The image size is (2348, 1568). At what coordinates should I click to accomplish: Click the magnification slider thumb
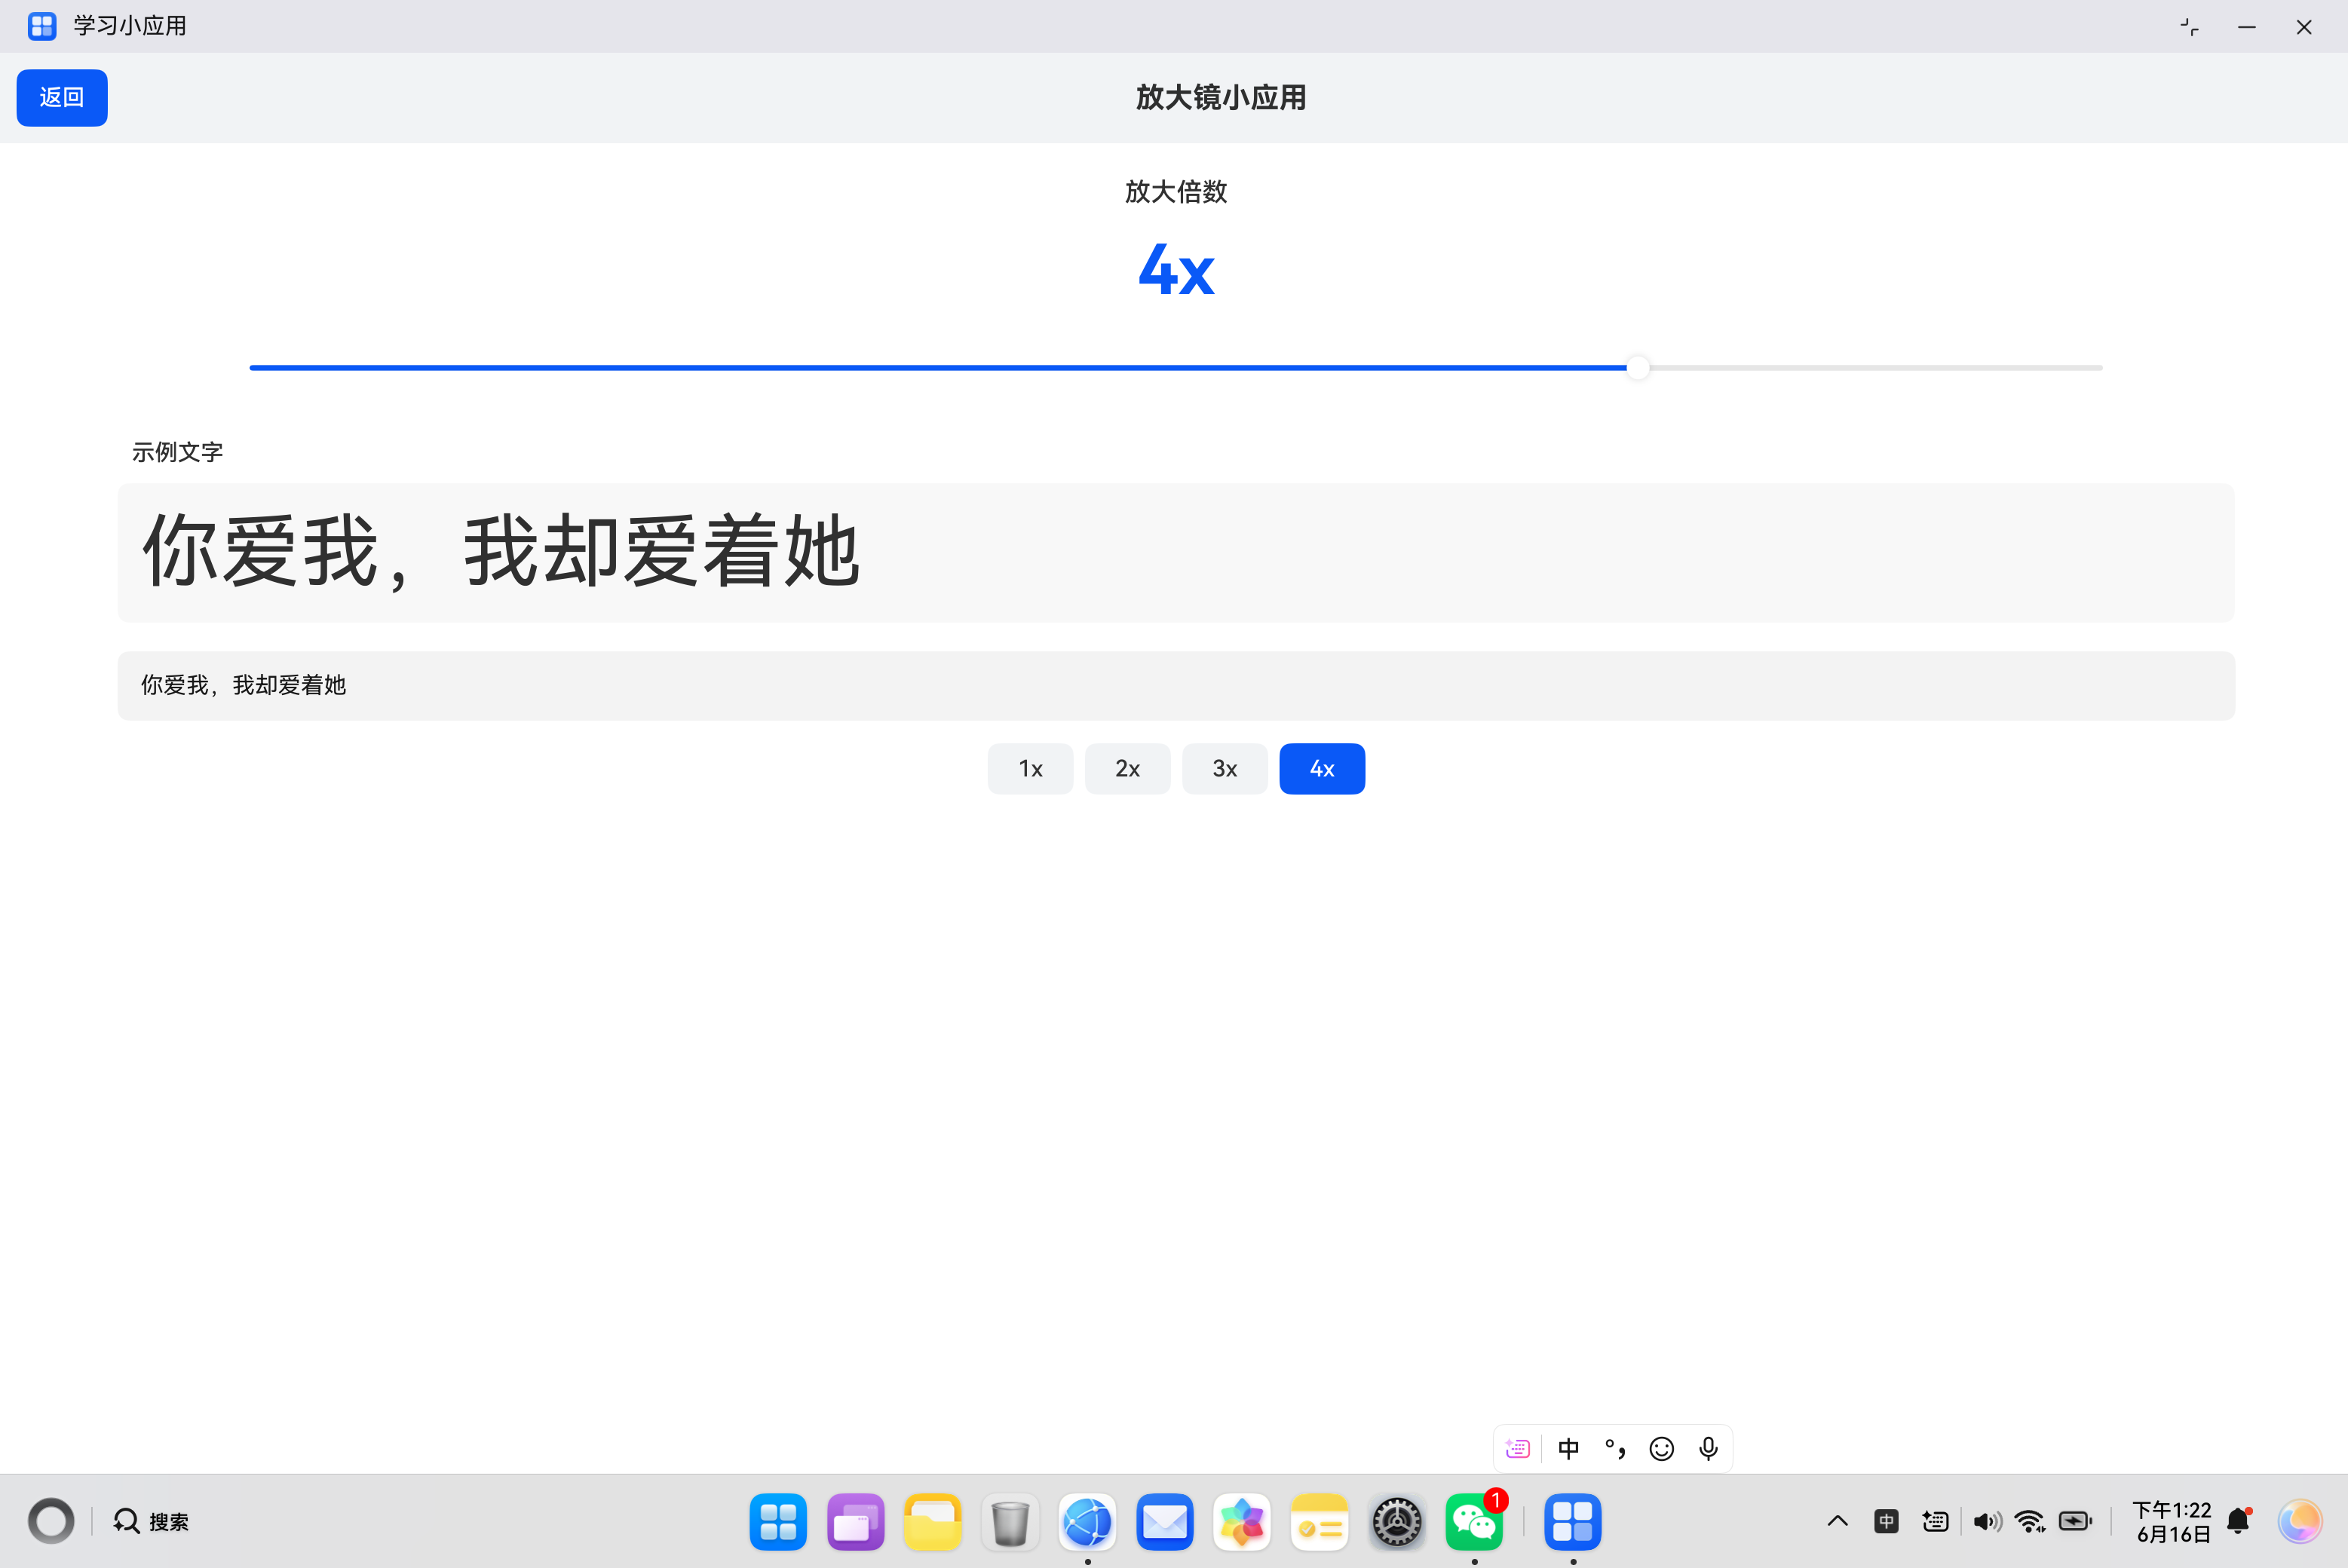tap(1637, 368)
